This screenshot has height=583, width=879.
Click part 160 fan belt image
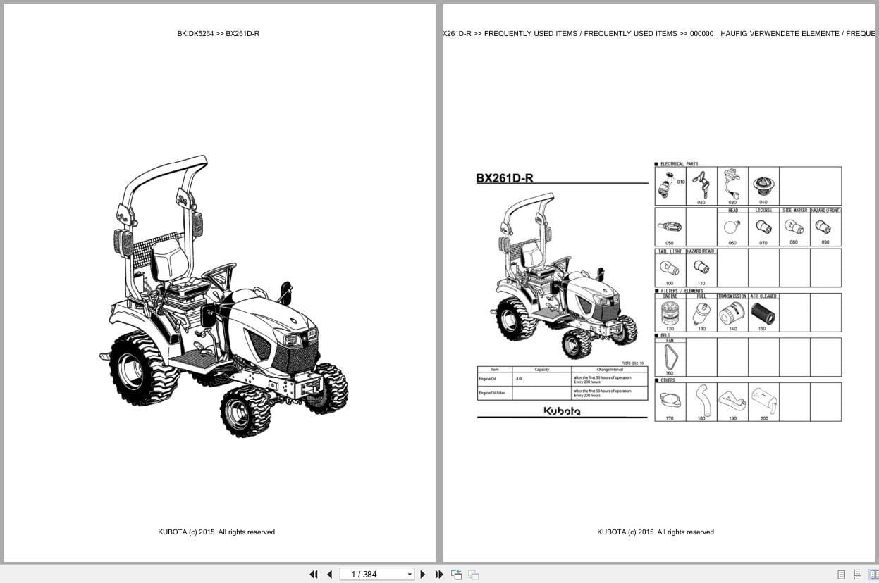(x=670, y=358)
